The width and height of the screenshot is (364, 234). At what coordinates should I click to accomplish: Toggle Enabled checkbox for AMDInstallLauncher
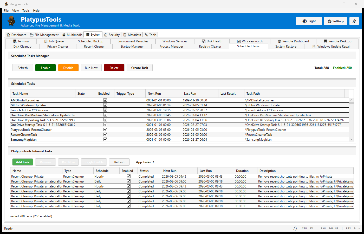(105, 100)
